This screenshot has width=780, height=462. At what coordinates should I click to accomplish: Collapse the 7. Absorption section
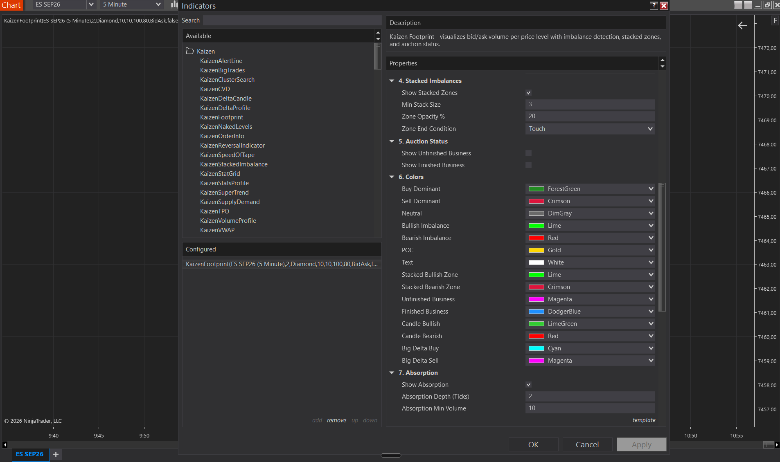(392, 373)
